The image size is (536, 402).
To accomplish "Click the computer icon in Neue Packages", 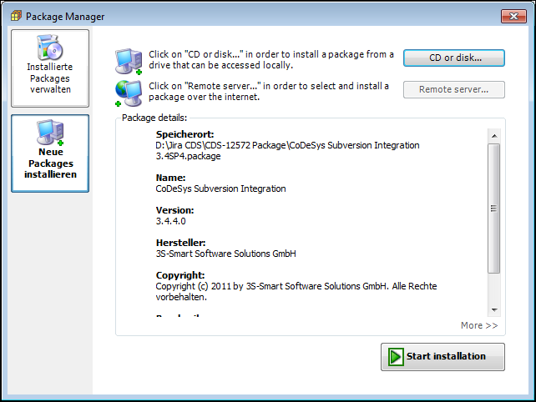I will tap(49, 132).
